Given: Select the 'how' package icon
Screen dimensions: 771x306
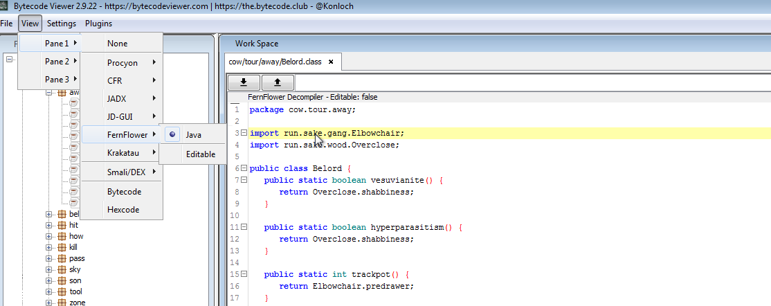Looking at the screenshot, I should pos(62,236).
